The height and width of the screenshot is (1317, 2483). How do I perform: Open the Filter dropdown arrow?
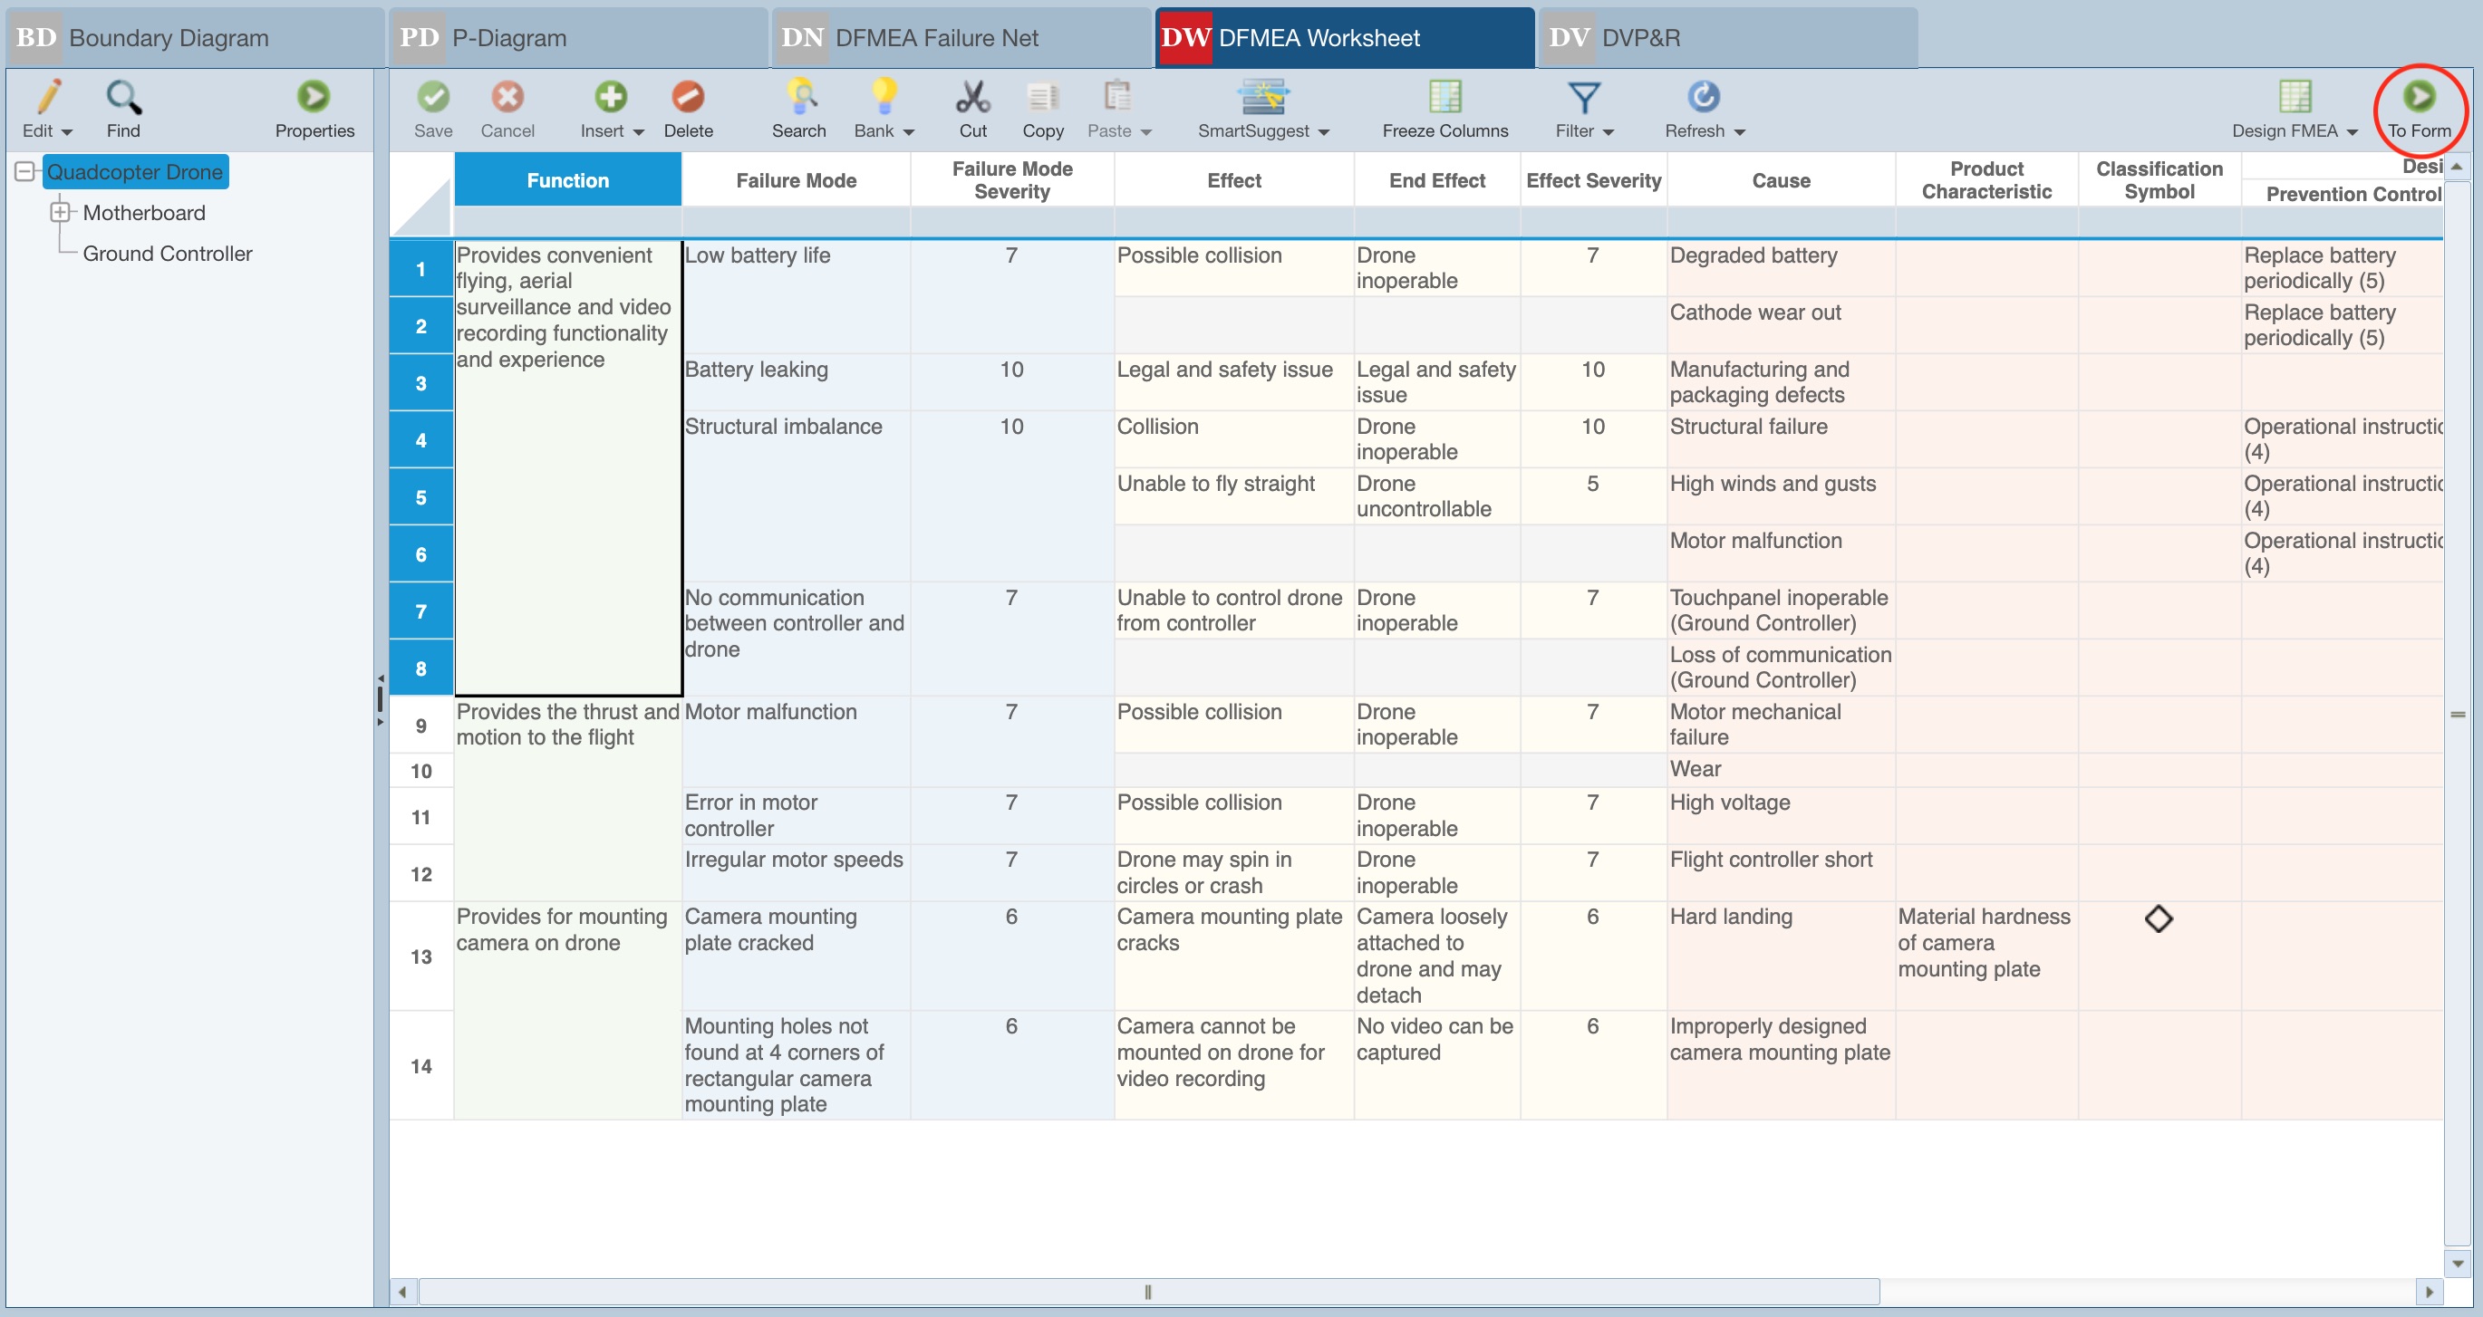point(1608,132)
